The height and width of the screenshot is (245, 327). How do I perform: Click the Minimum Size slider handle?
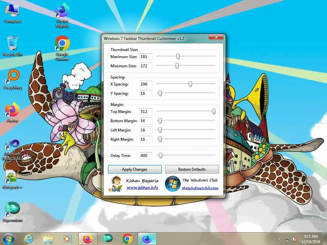[x=177, y=66]
